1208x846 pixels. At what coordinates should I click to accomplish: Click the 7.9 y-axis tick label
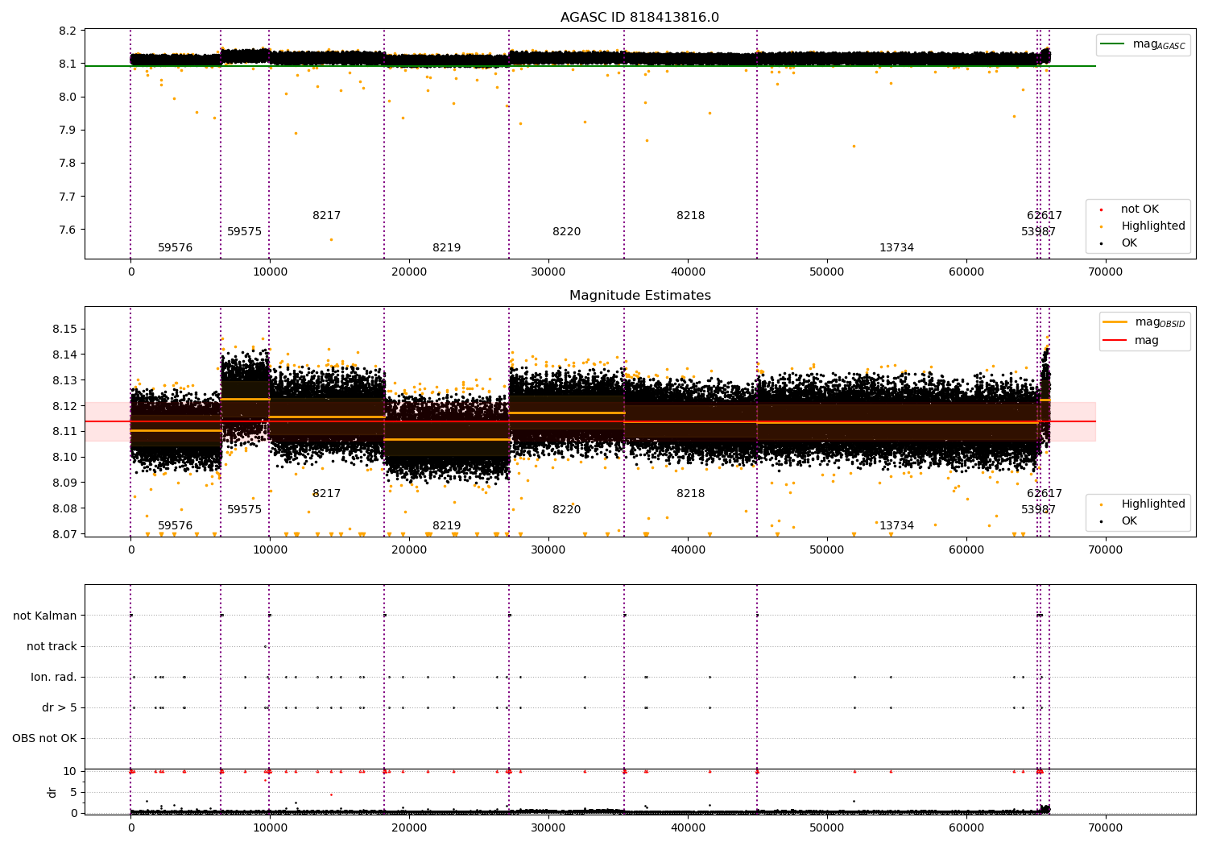pyautogui.click(x=68, y=131)
